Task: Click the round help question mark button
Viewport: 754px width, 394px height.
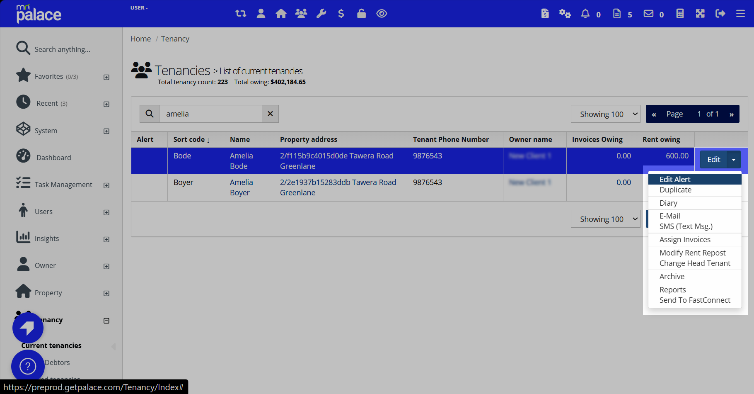Action: (28, 366)
